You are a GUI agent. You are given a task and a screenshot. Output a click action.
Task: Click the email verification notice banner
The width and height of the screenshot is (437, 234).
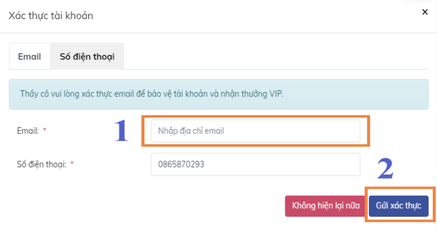[218, 94]
